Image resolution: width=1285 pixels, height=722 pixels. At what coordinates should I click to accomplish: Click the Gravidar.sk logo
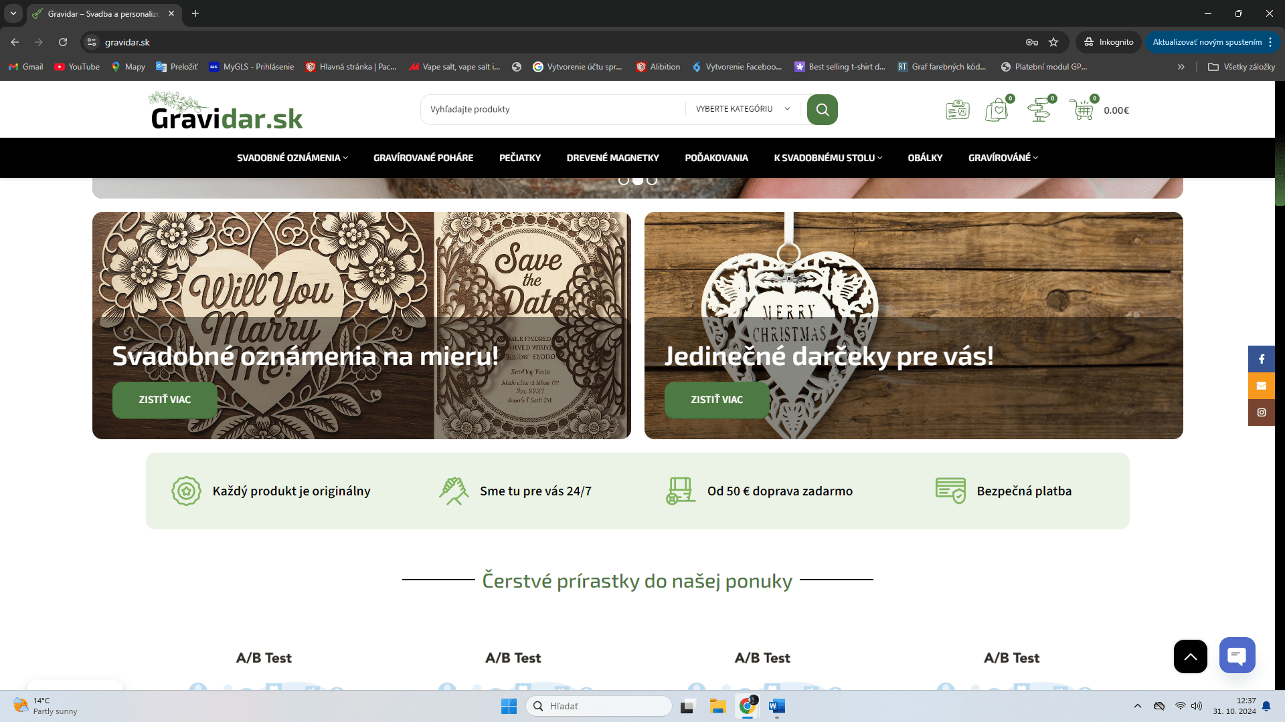click(226, 111)
